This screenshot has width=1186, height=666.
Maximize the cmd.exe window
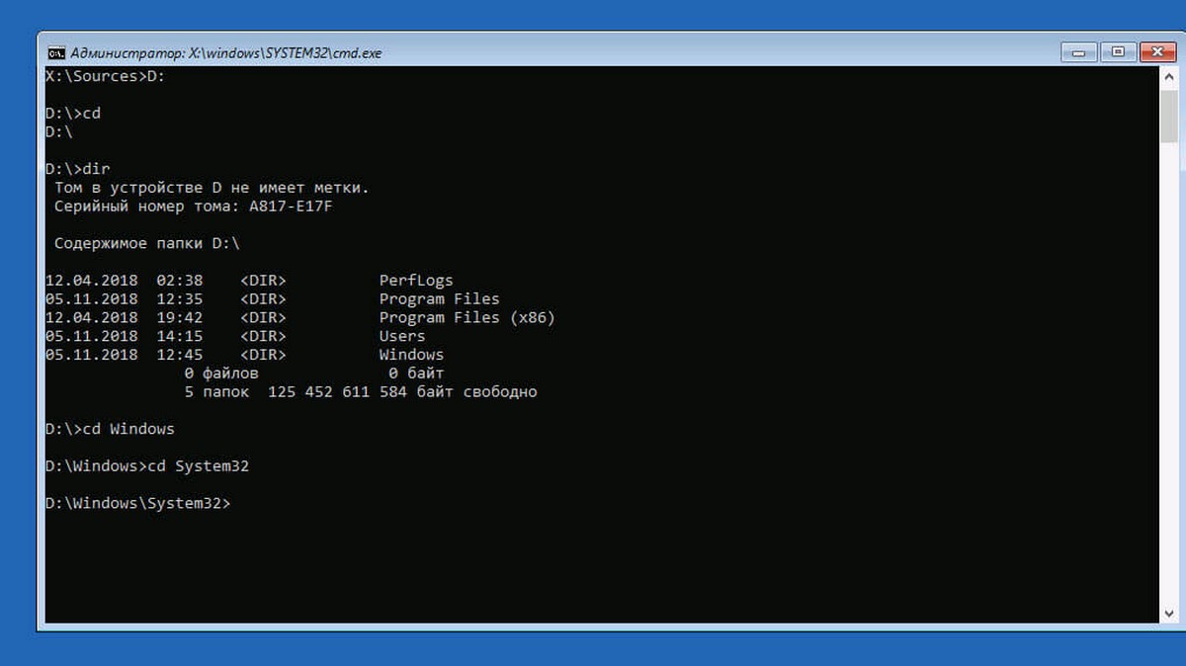pyautogui.click(x=1119, y=51)
